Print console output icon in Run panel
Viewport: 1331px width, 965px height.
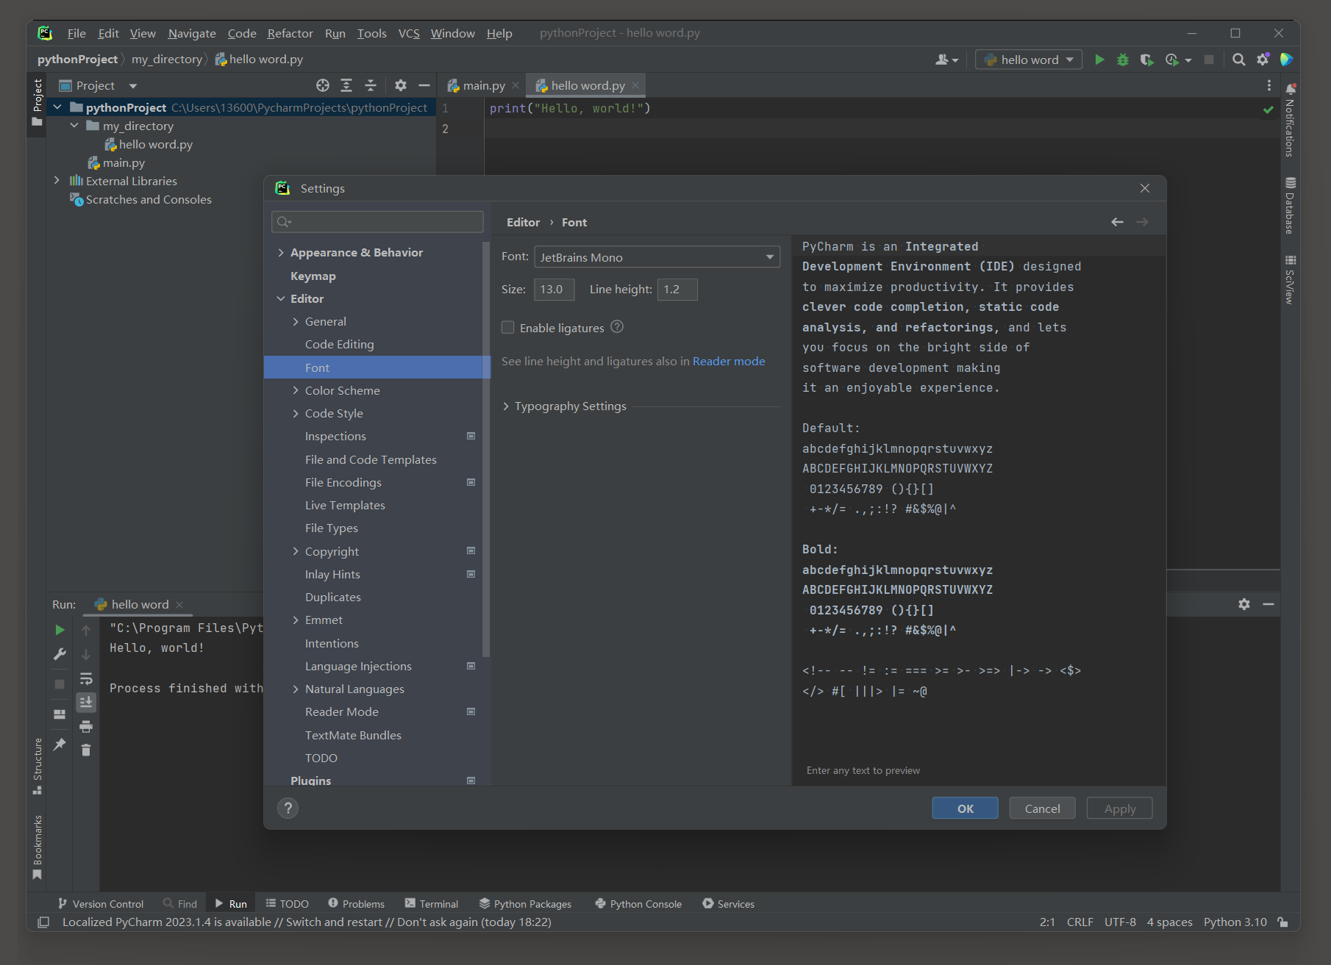pyautogui.click(x=86, y=726)
